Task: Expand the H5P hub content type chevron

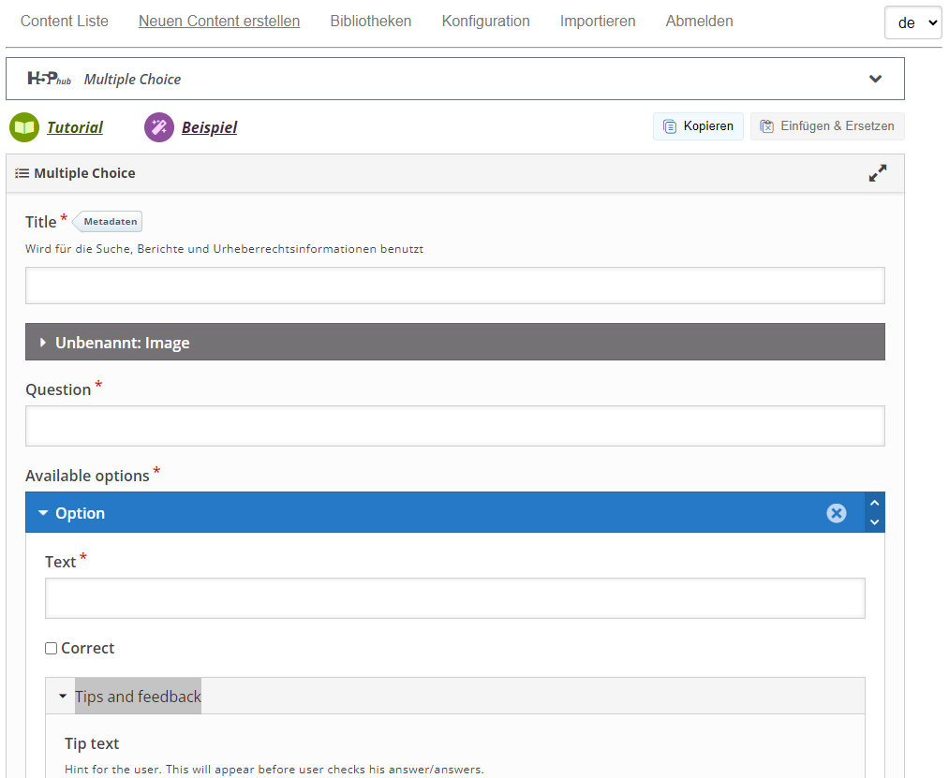Action: (x=875, y=80)
